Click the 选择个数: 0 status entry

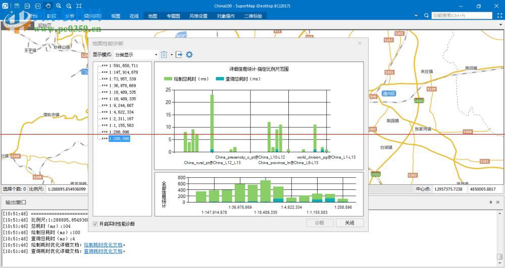pos(15,189)
